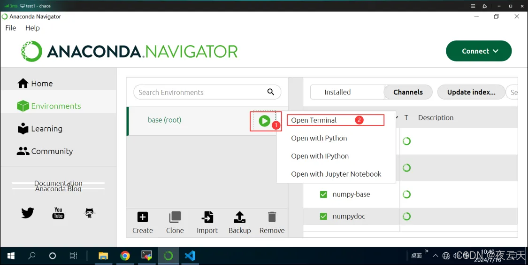Open the Documentation link

click(x=58, y=183)
